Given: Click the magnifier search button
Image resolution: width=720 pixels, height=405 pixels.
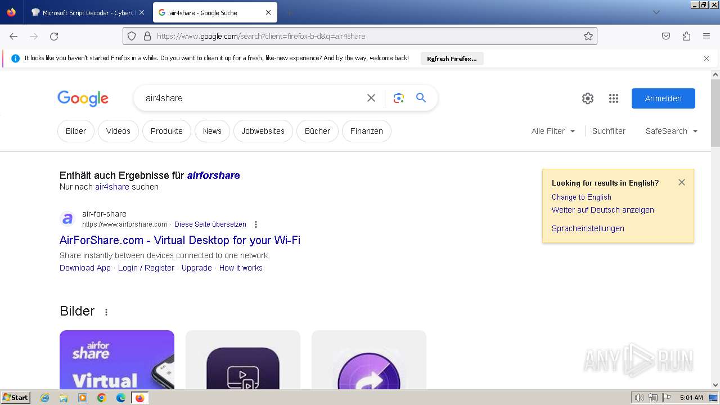Looking at the screenshot, I should coord(421,98).
